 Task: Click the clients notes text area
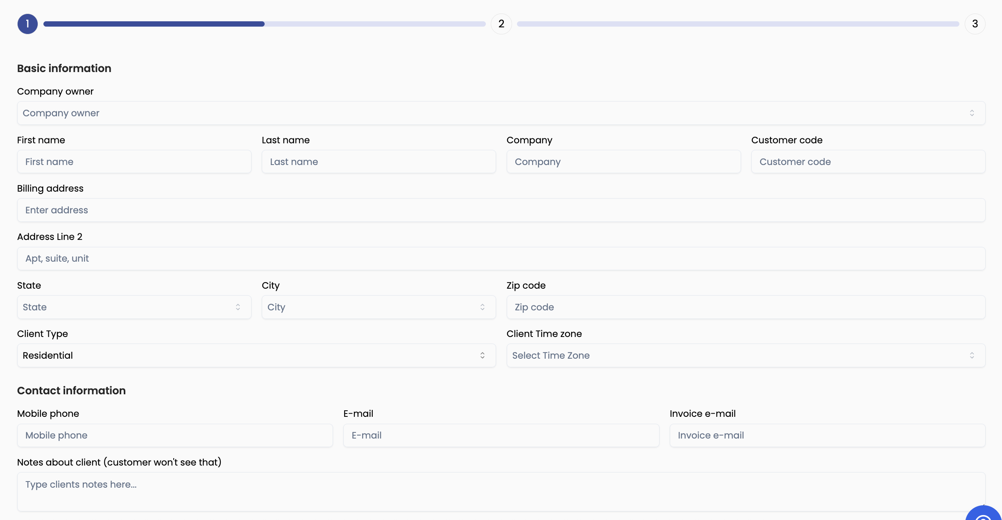coord(501,491)
